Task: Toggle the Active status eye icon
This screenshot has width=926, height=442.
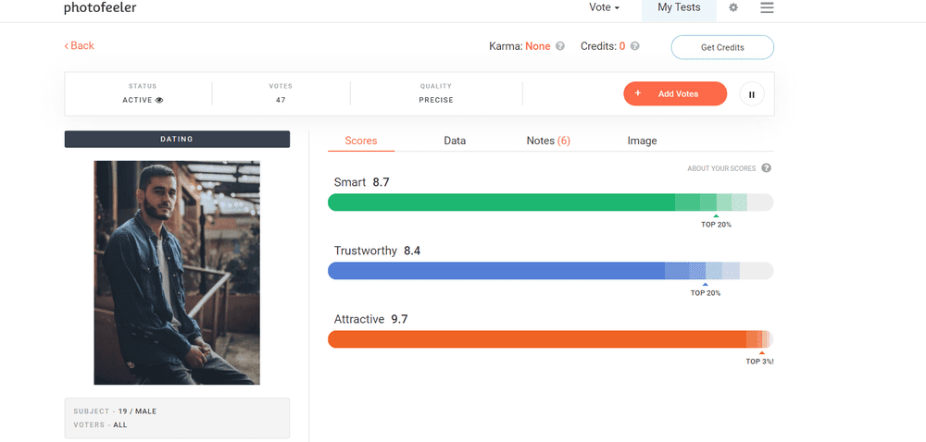Action: tap(159, 100)
